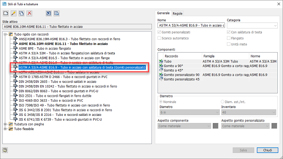Image resolution: width=283 pixels, height=159 pixels.
Task: Click Aspetto gomito personalizzato color swatch
Action: point(274,126)
